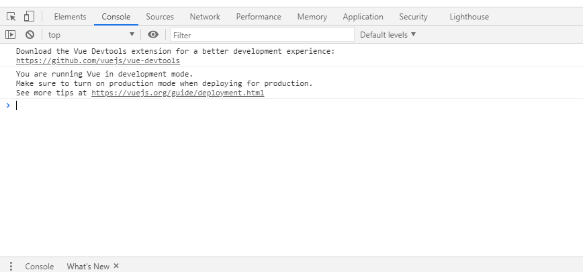Image resolution: width=583 pixels, height=272 pixels.
Task: Expand the Default levels dropdown
Action: tap(388, 34)
